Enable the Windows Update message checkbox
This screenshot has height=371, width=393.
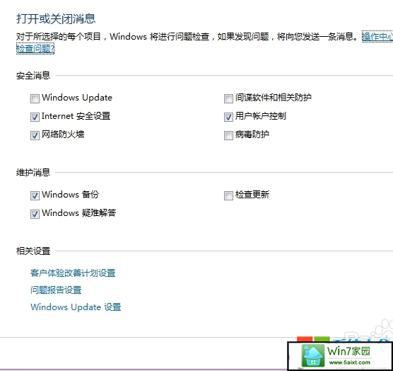(x=35, y=98)
